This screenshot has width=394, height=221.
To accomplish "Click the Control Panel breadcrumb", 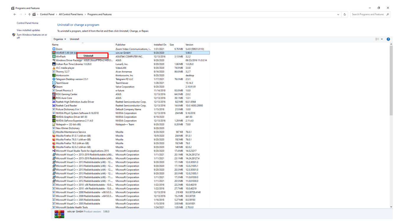I will click(x=47, y=14).
